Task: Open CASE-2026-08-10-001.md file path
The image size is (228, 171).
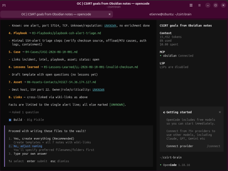Action: (51, 52)
